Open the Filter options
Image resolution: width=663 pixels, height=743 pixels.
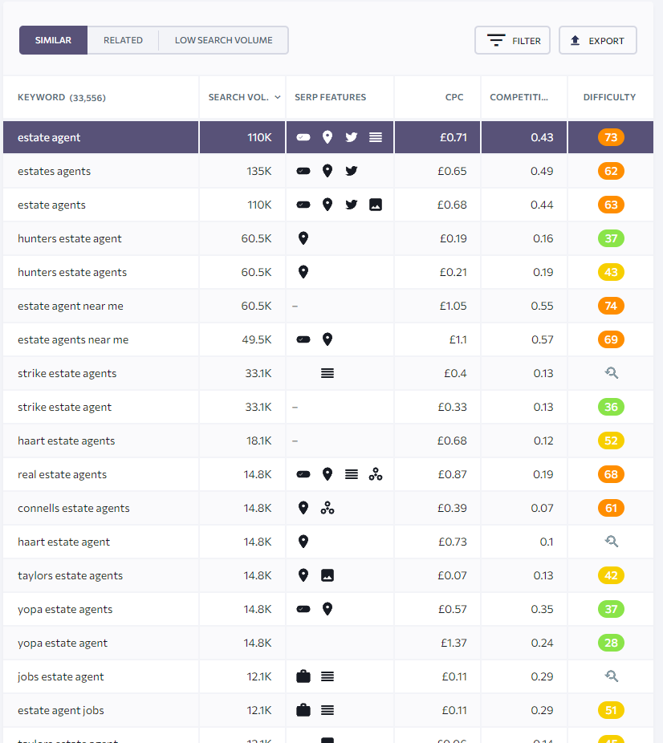pyautogui.click(x=512, y=40)
